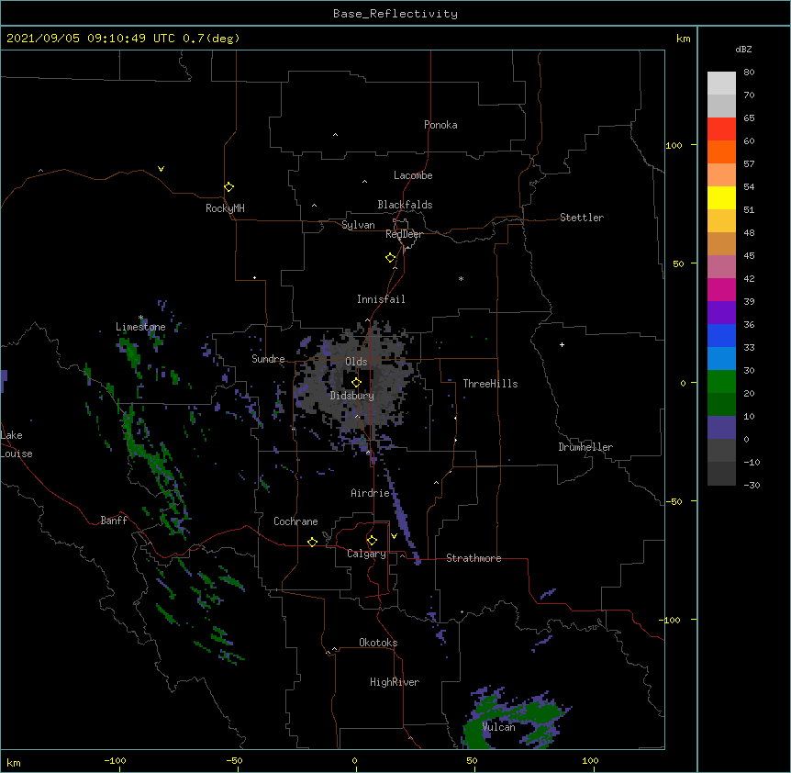791x773 pixels.
Task: Click the RockyMH text label
Action: pos(225,208)
